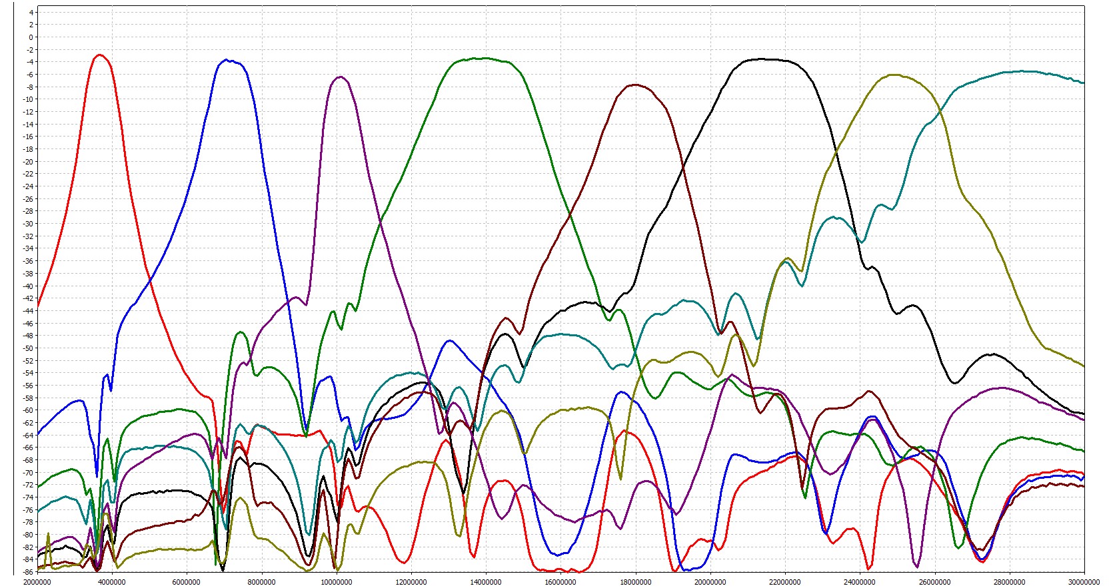The height and width of the screenshot is (588, 1109).
Task: Click the 30000000 x-axis label
Action: point(1084,582)
